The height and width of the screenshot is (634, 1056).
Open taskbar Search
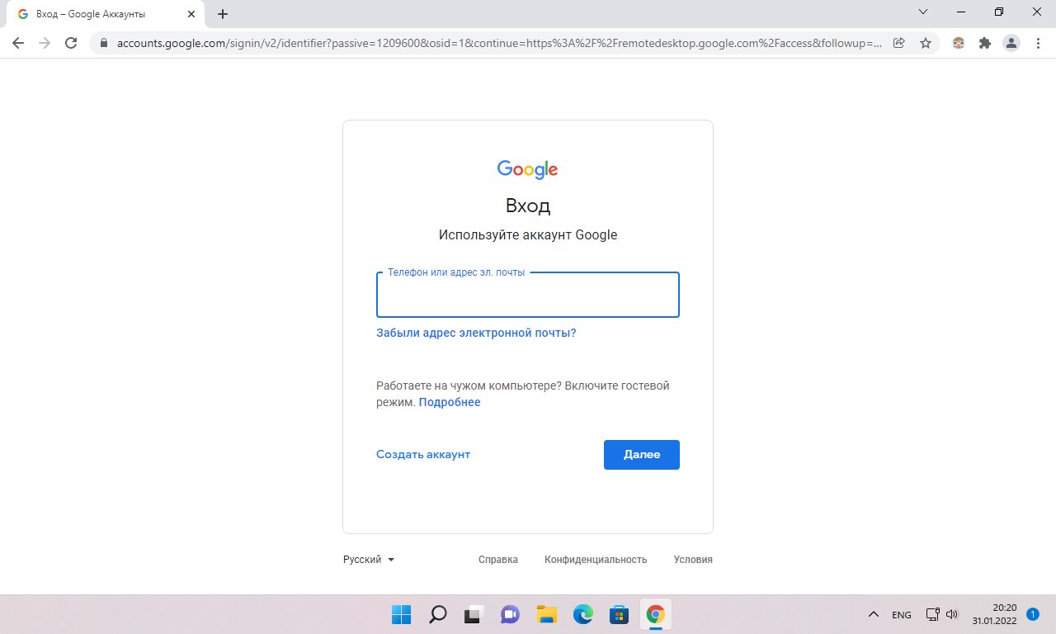(x=437, y=614)
